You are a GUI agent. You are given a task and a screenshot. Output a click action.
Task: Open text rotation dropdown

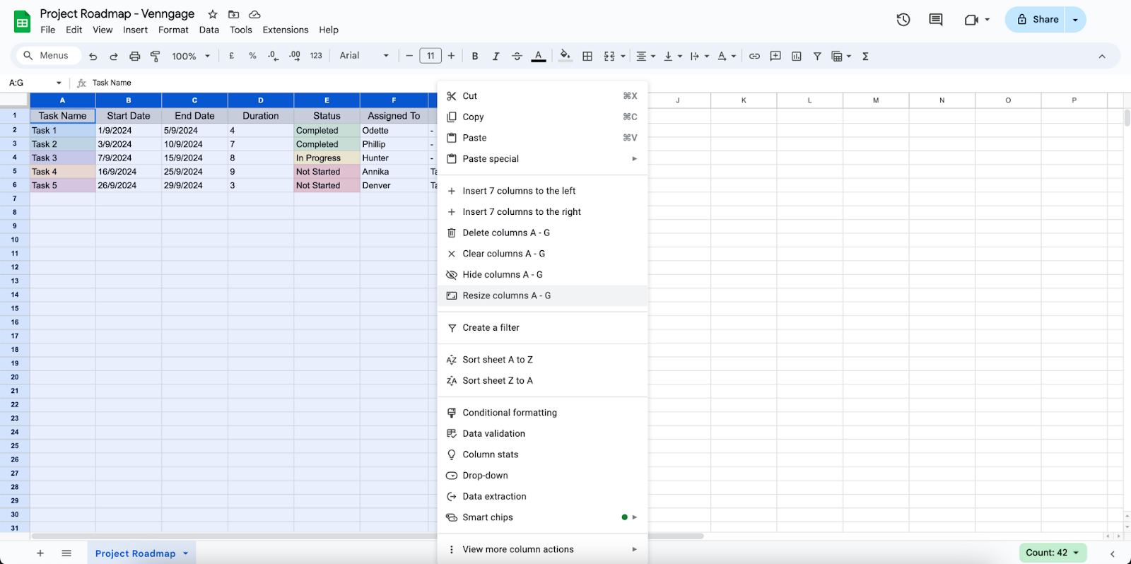[x=727, y=56]
